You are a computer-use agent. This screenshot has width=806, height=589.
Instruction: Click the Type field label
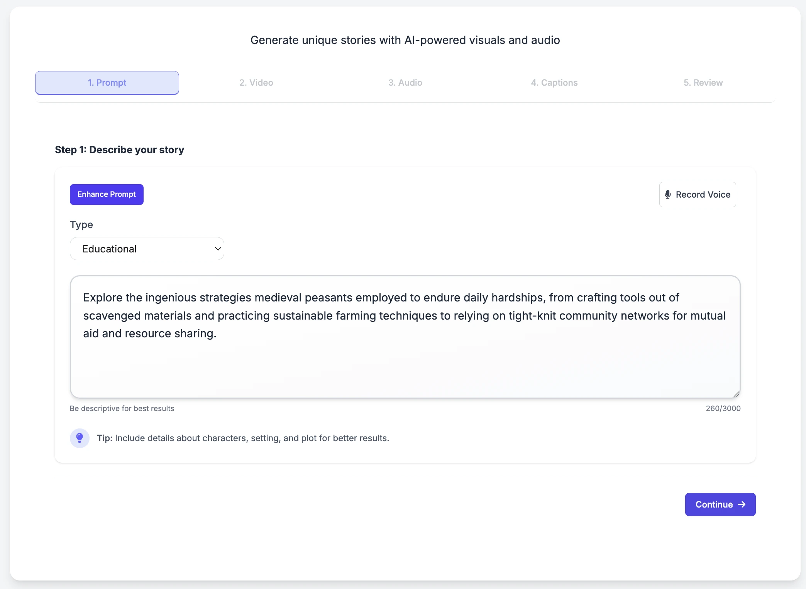81,225
